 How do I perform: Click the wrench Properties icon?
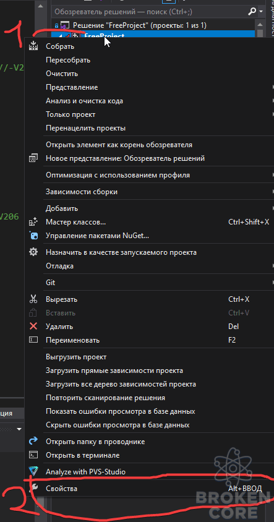pos(33,489)
